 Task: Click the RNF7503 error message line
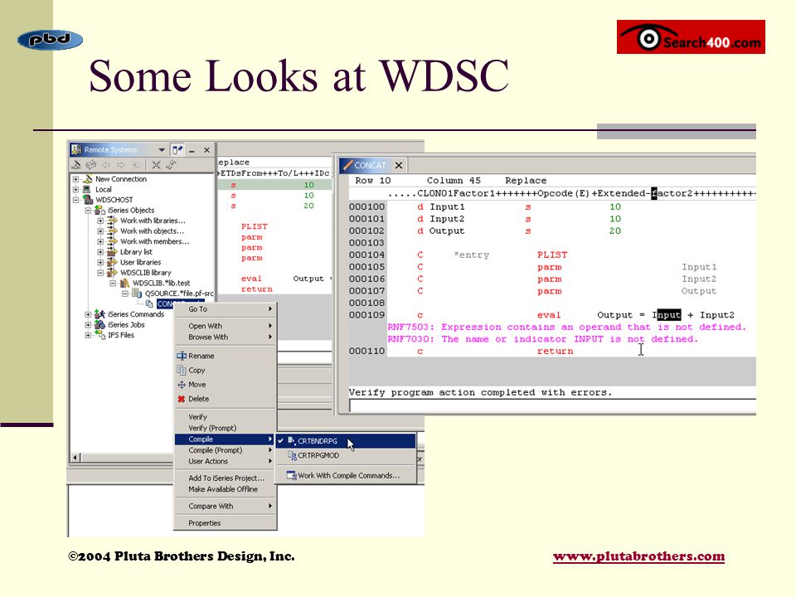(566, 328)
